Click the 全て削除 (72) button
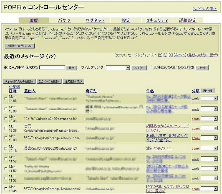This screenshot has height=194, width=222. tap(74, 81)
